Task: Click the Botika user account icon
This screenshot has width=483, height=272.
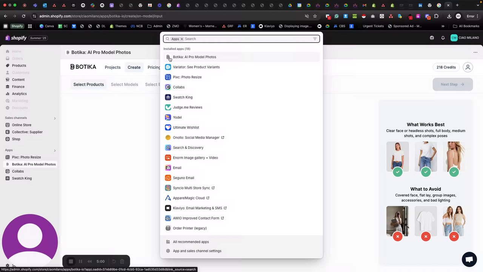Action: [x=468, y=67]
